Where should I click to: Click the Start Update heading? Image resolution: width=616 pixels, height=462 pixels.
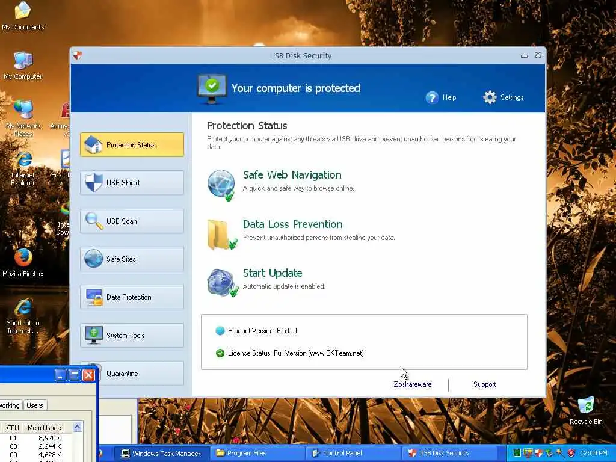tap(273, 273)
